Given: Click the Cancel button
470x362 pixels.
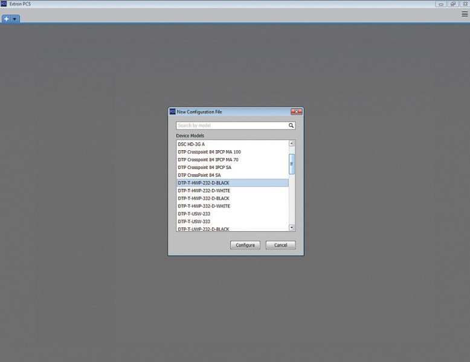Looking at the screenshot, I should coord(280,245).
